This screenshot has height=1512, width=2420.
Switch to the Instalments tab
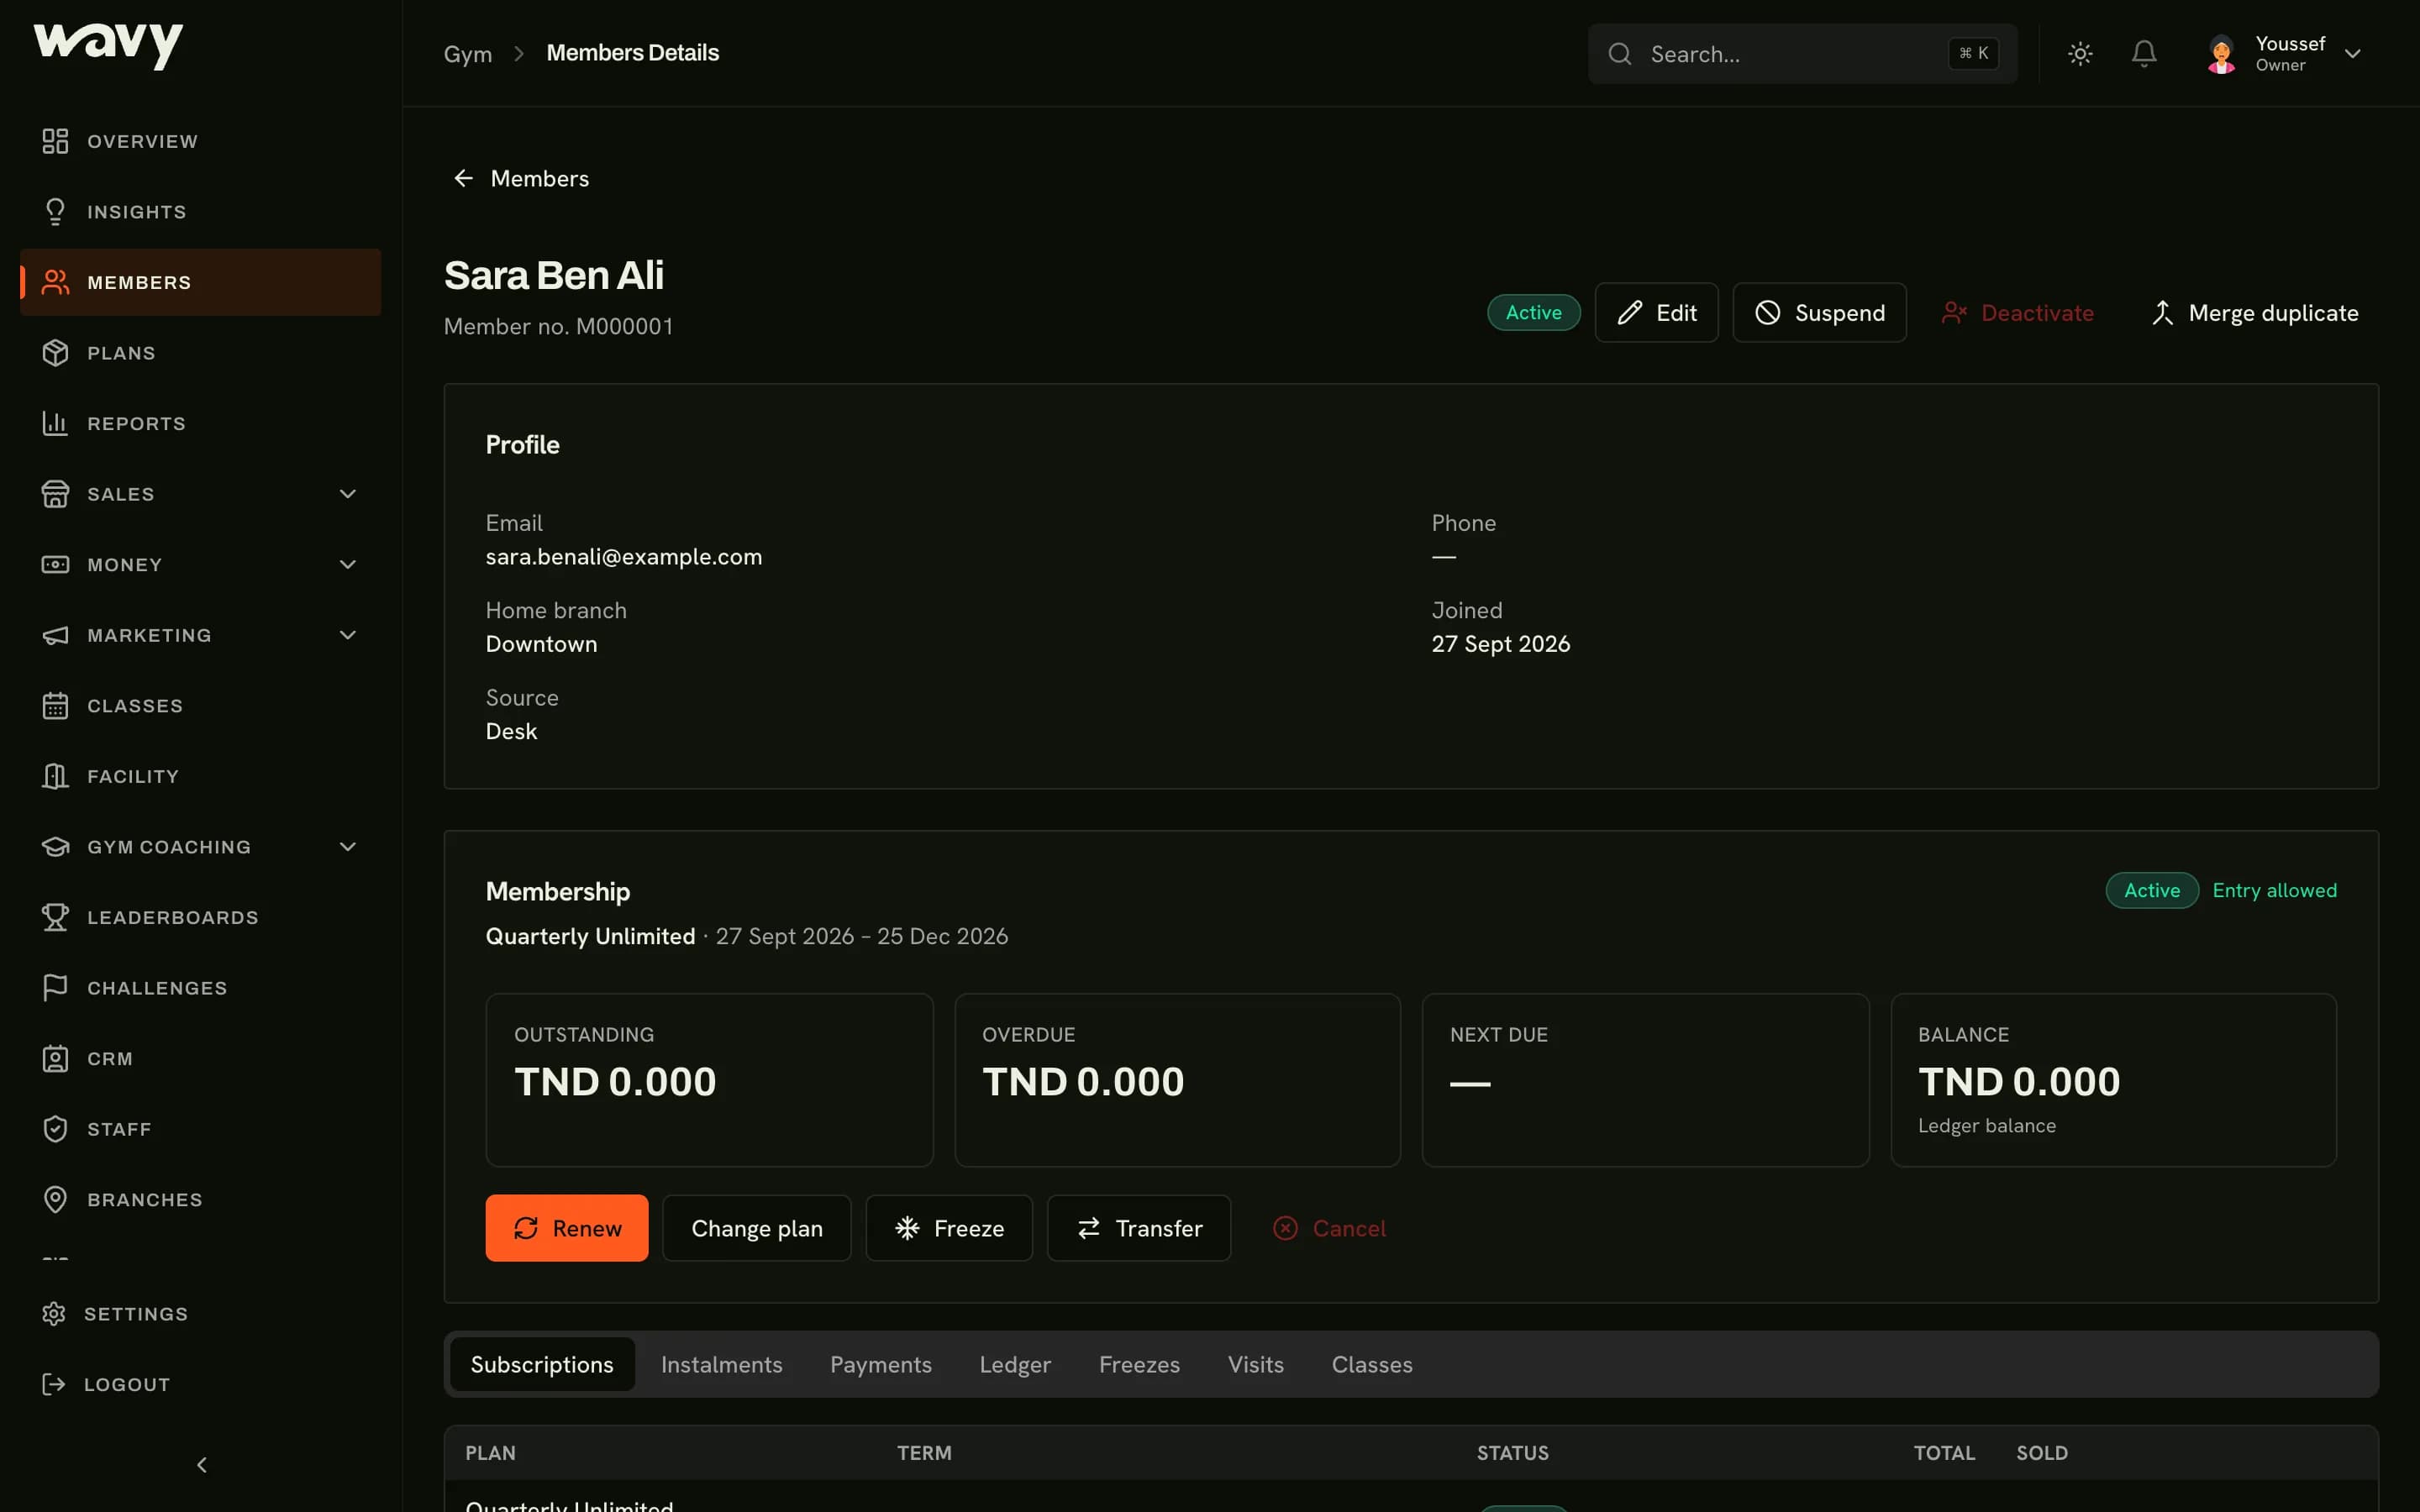coord(721,1364)
